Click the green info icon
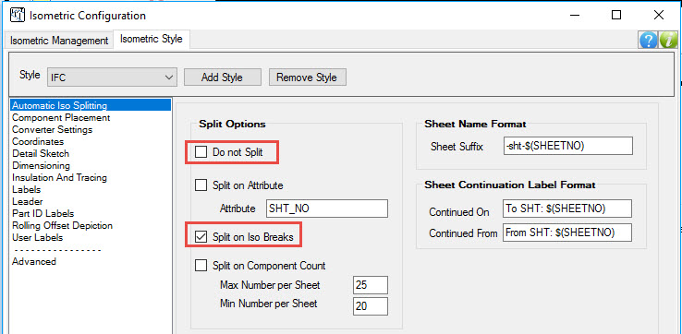Viewport: 682px width, 334px height. (668, 40)
